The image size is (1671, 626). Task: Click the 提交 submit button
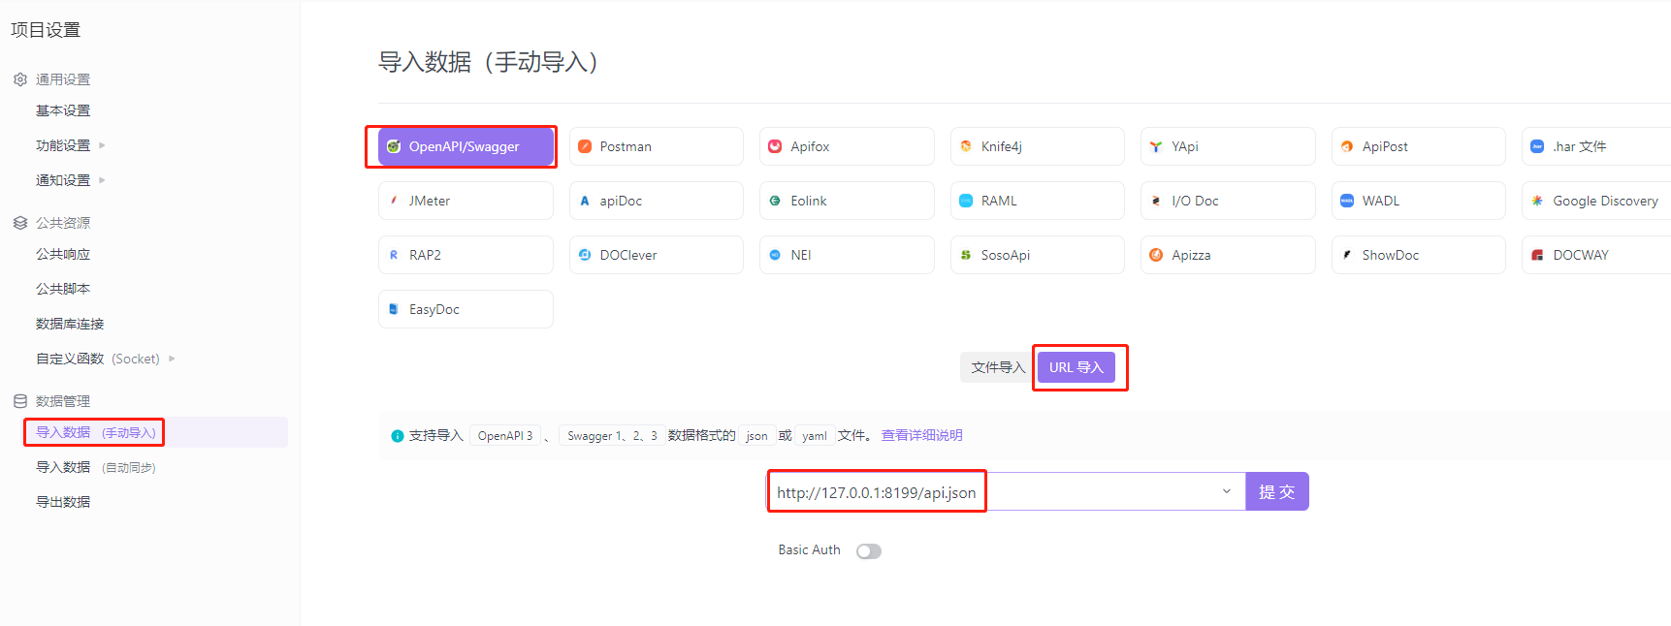point(1276,491)
